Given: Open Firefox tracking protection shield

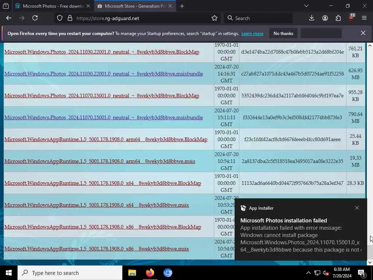Looking at the screenshot, I should tap(60, 18).
